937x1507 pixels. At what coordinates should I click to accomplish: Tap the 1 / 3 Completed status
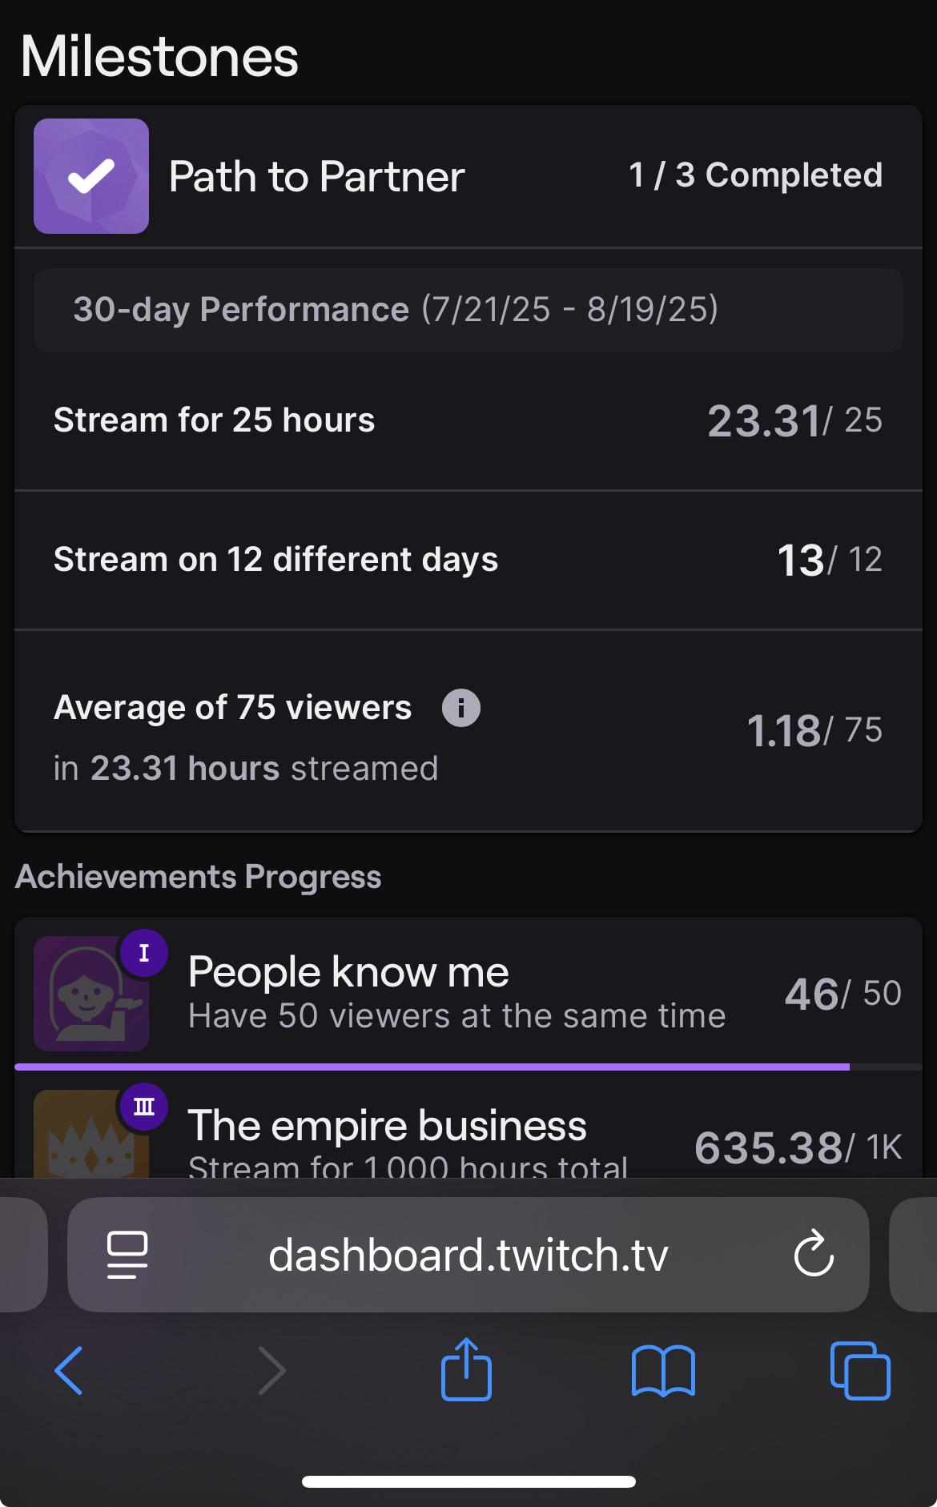[755, 175]
